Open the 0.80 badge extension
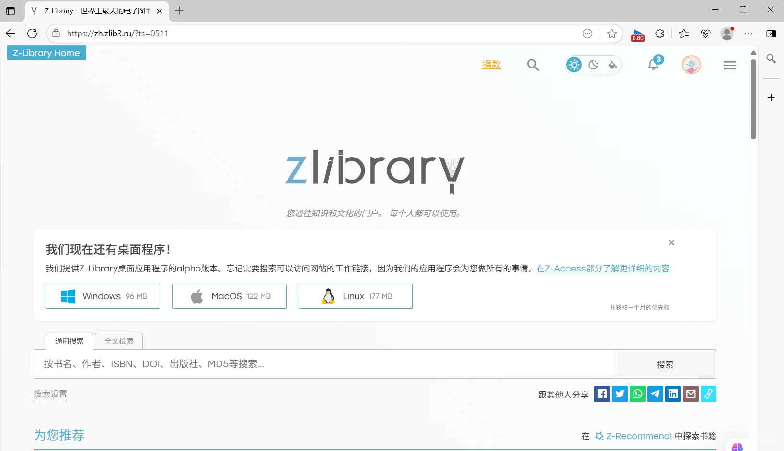784x451 pixels. pos(638,35)
